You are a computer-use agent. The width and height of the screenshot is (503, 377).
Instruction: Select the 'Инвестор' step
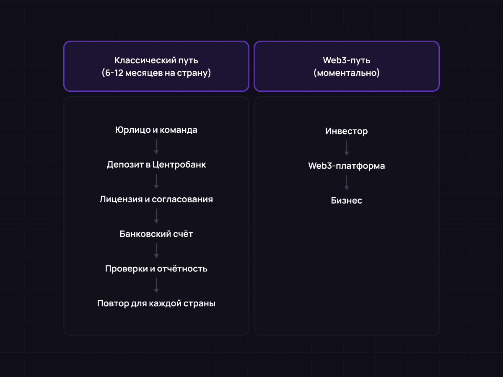click(346, 131)
